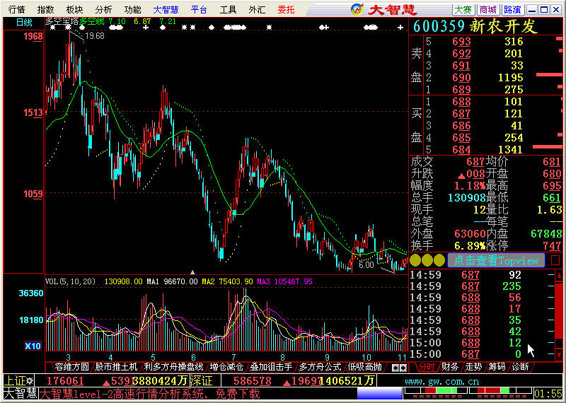This screenshot has height=403, width=566.
Task: Switch to the 分时 tab
Action: click(427, 367)
